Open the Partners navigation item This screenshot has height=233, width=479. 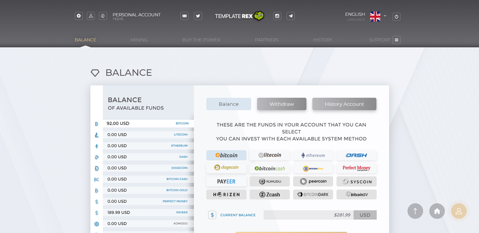267,40
